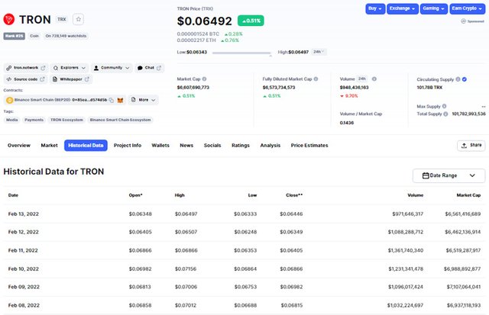Click the Media tag
489x315 pixels.
[12, 120]
